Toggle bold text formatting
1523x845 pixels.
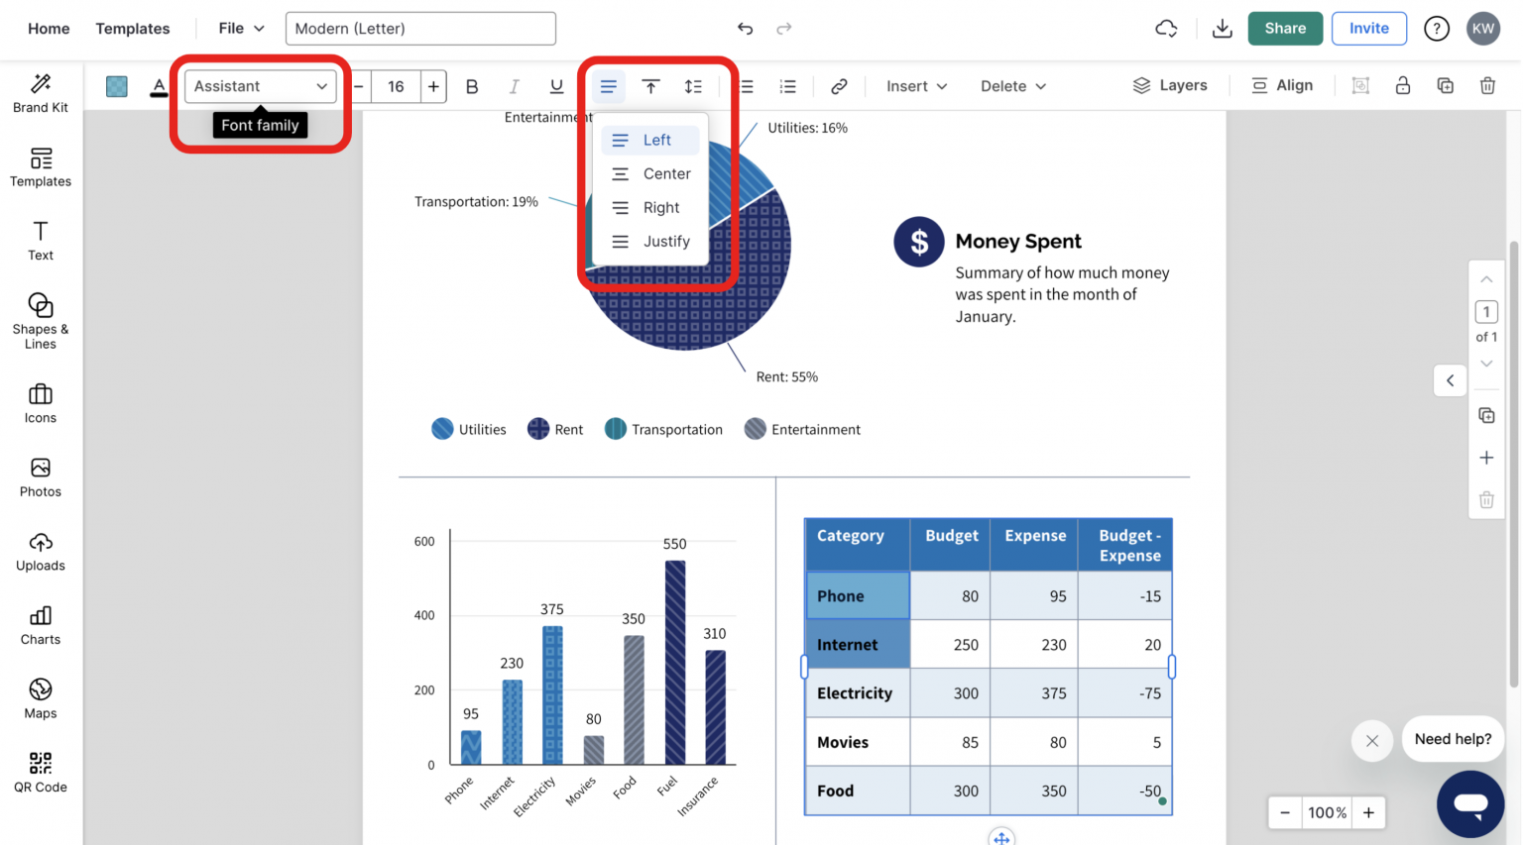point(472,86)
